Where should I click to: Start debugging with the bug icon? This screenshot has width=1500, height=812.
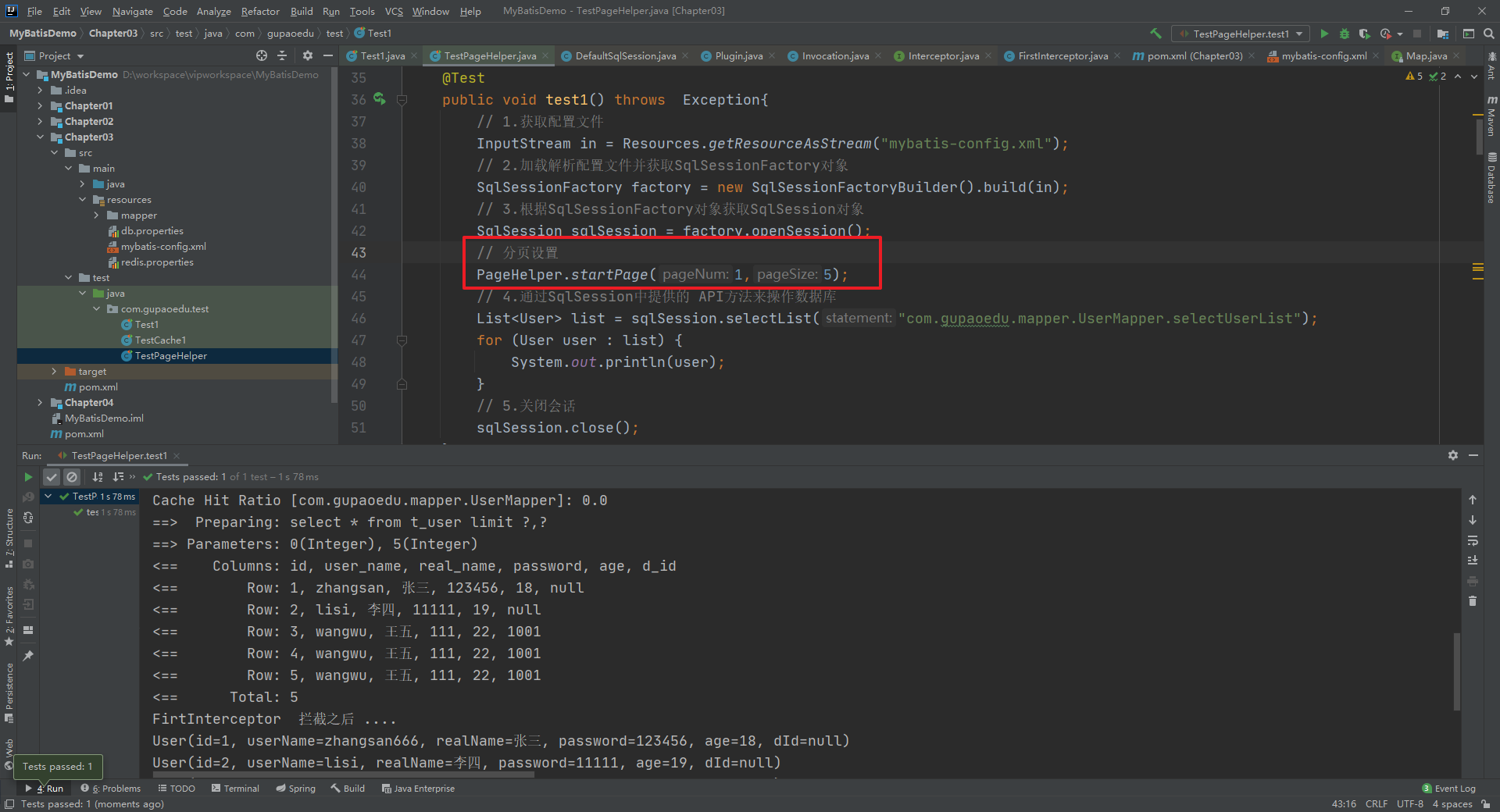point(1345,34)
